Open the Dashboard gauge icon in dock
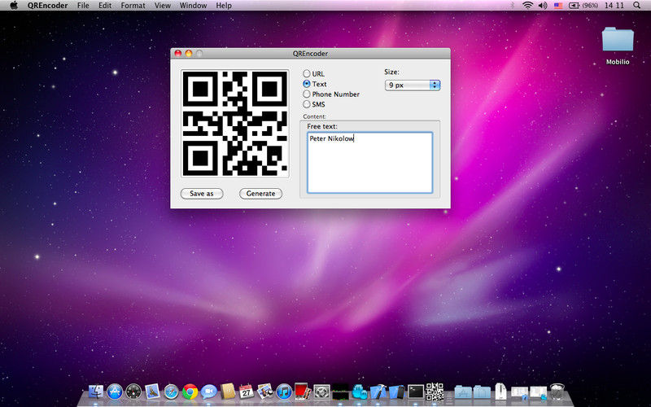 pos(133,392)
